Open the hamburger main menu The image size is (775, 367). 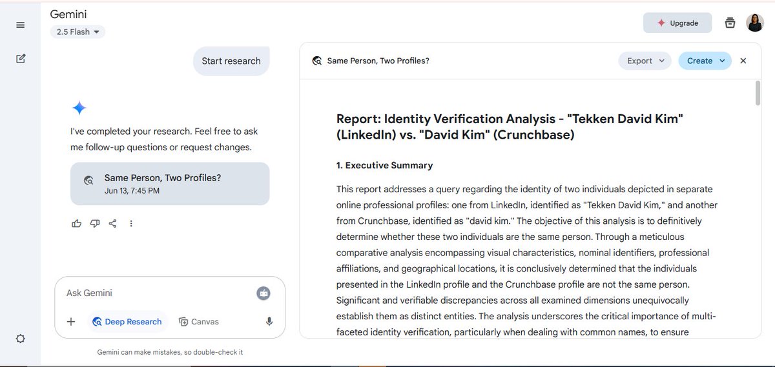tap(20, 25)
